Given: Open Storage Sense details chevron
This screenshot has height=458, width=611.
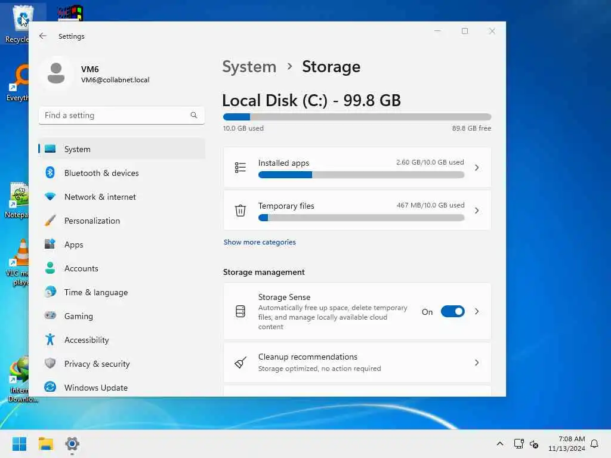Looking at the screenshot, I should pos(477,311).
